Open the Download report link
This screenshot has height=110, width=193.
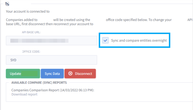[x=24, y=94]
